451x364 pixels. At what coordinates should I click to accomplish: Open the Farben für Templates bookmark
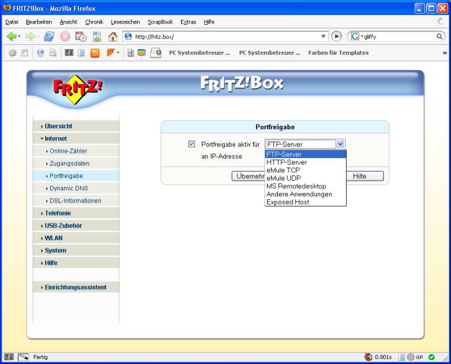(338, 52)
